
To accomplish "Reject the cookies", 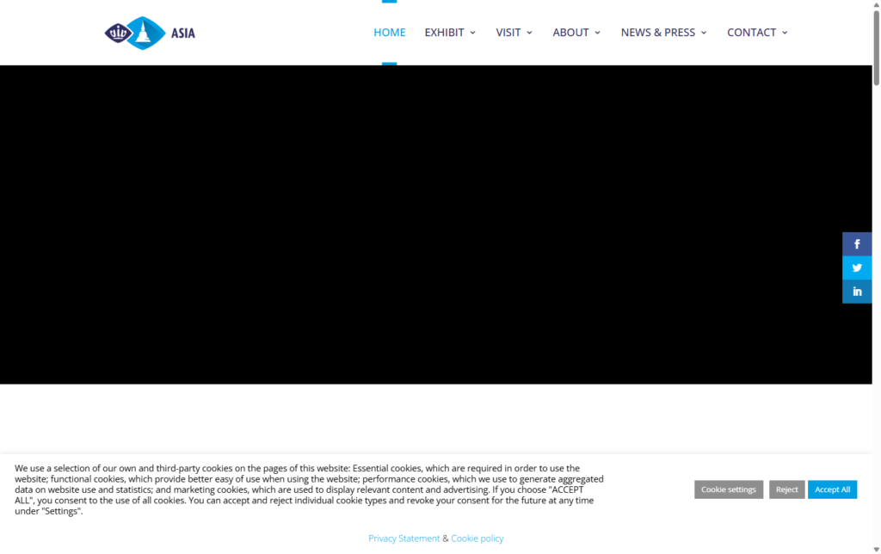I will 786,489.
